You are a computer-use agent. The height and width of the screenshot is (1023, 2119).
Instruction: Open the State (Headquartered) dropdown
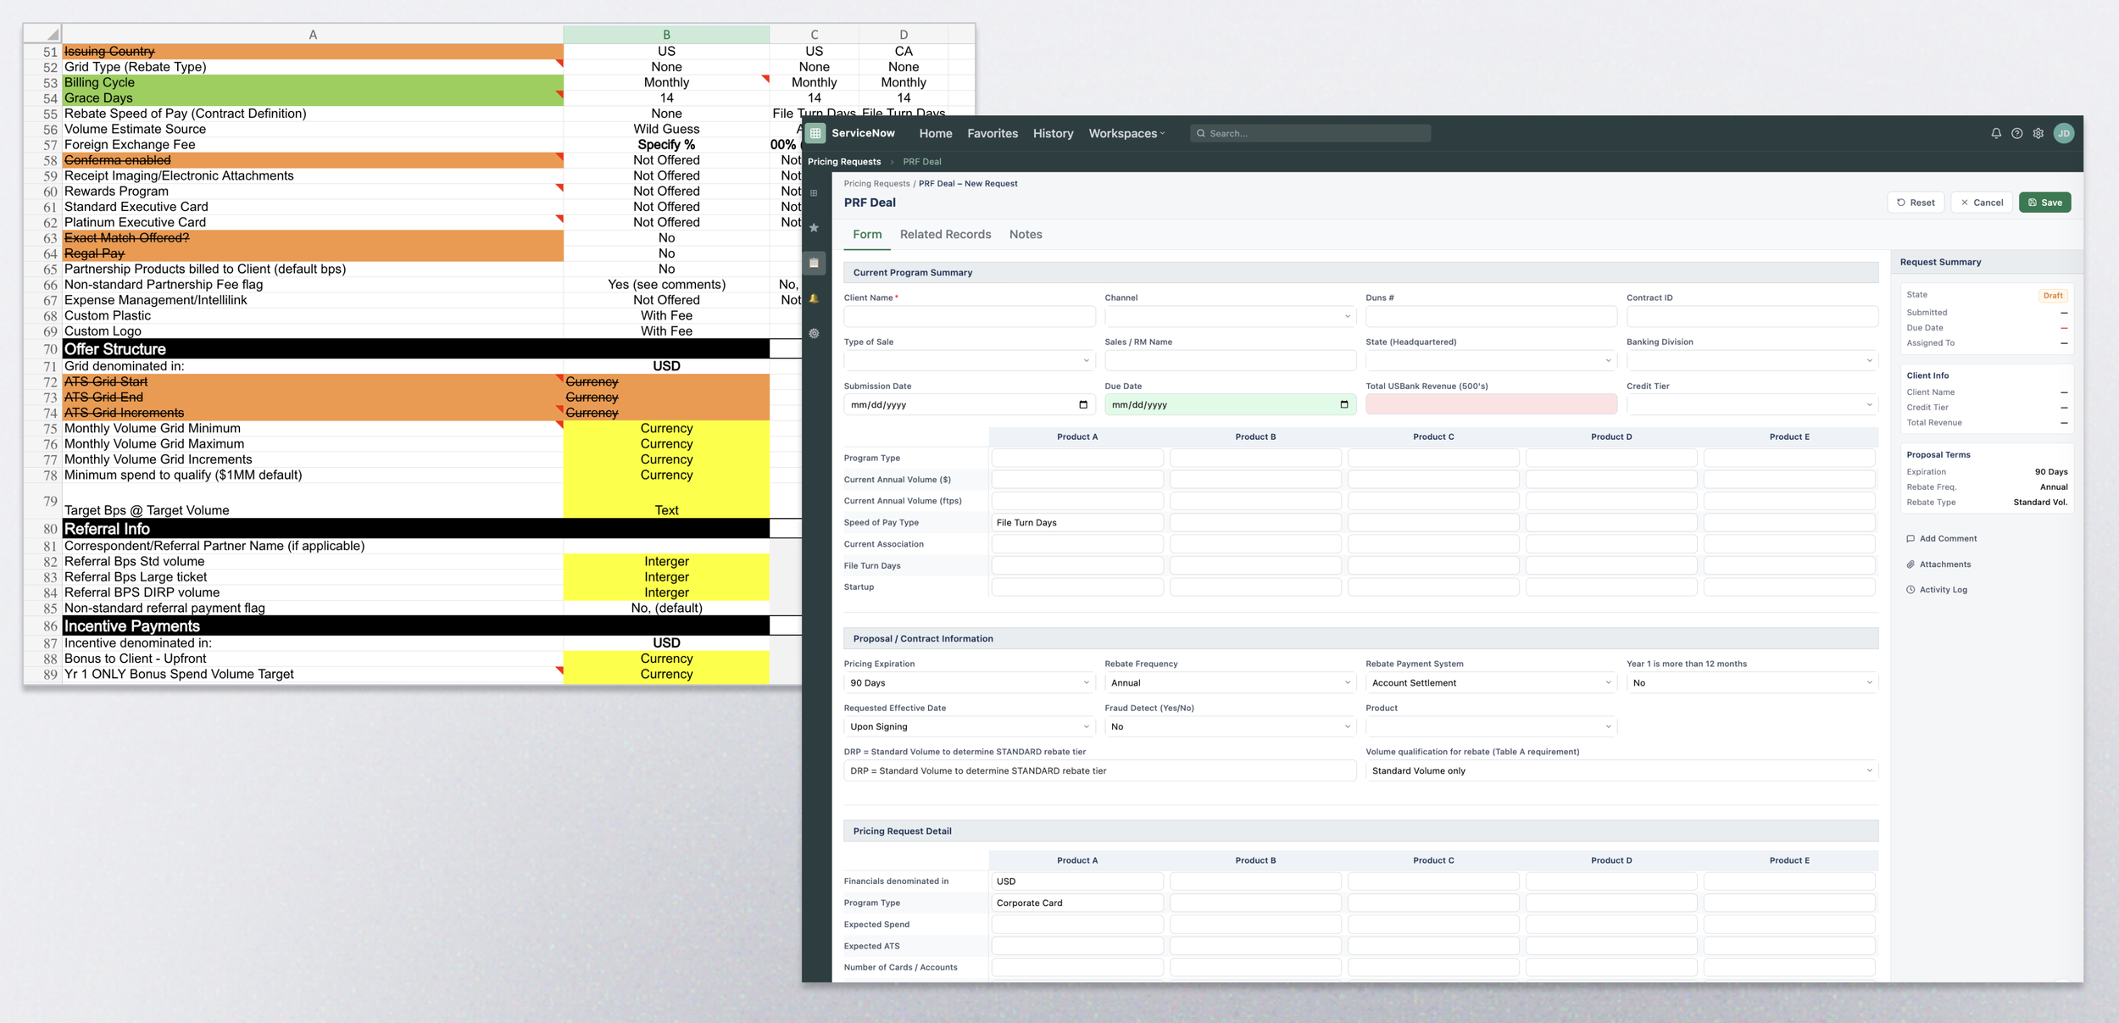[x=1492, y=360]
